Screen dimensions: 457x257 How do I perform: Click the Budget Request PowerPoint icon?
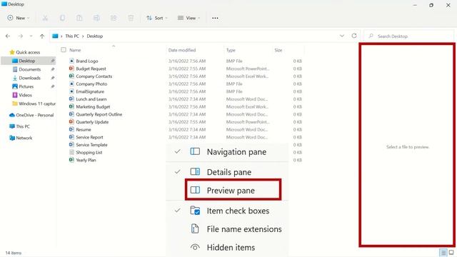click(71, 69)
